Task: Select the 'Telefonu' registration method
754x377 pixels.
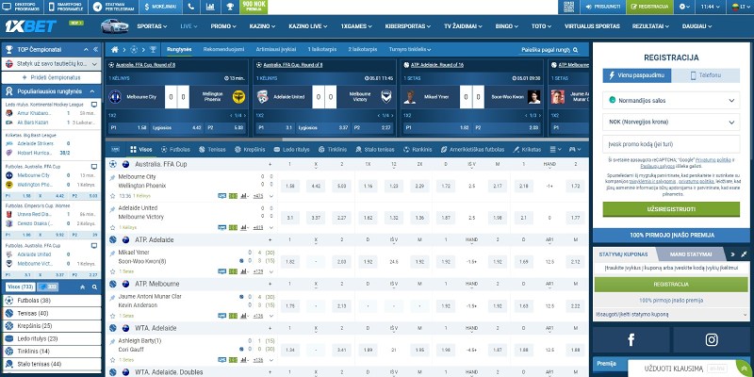Action: coord(705,75)
